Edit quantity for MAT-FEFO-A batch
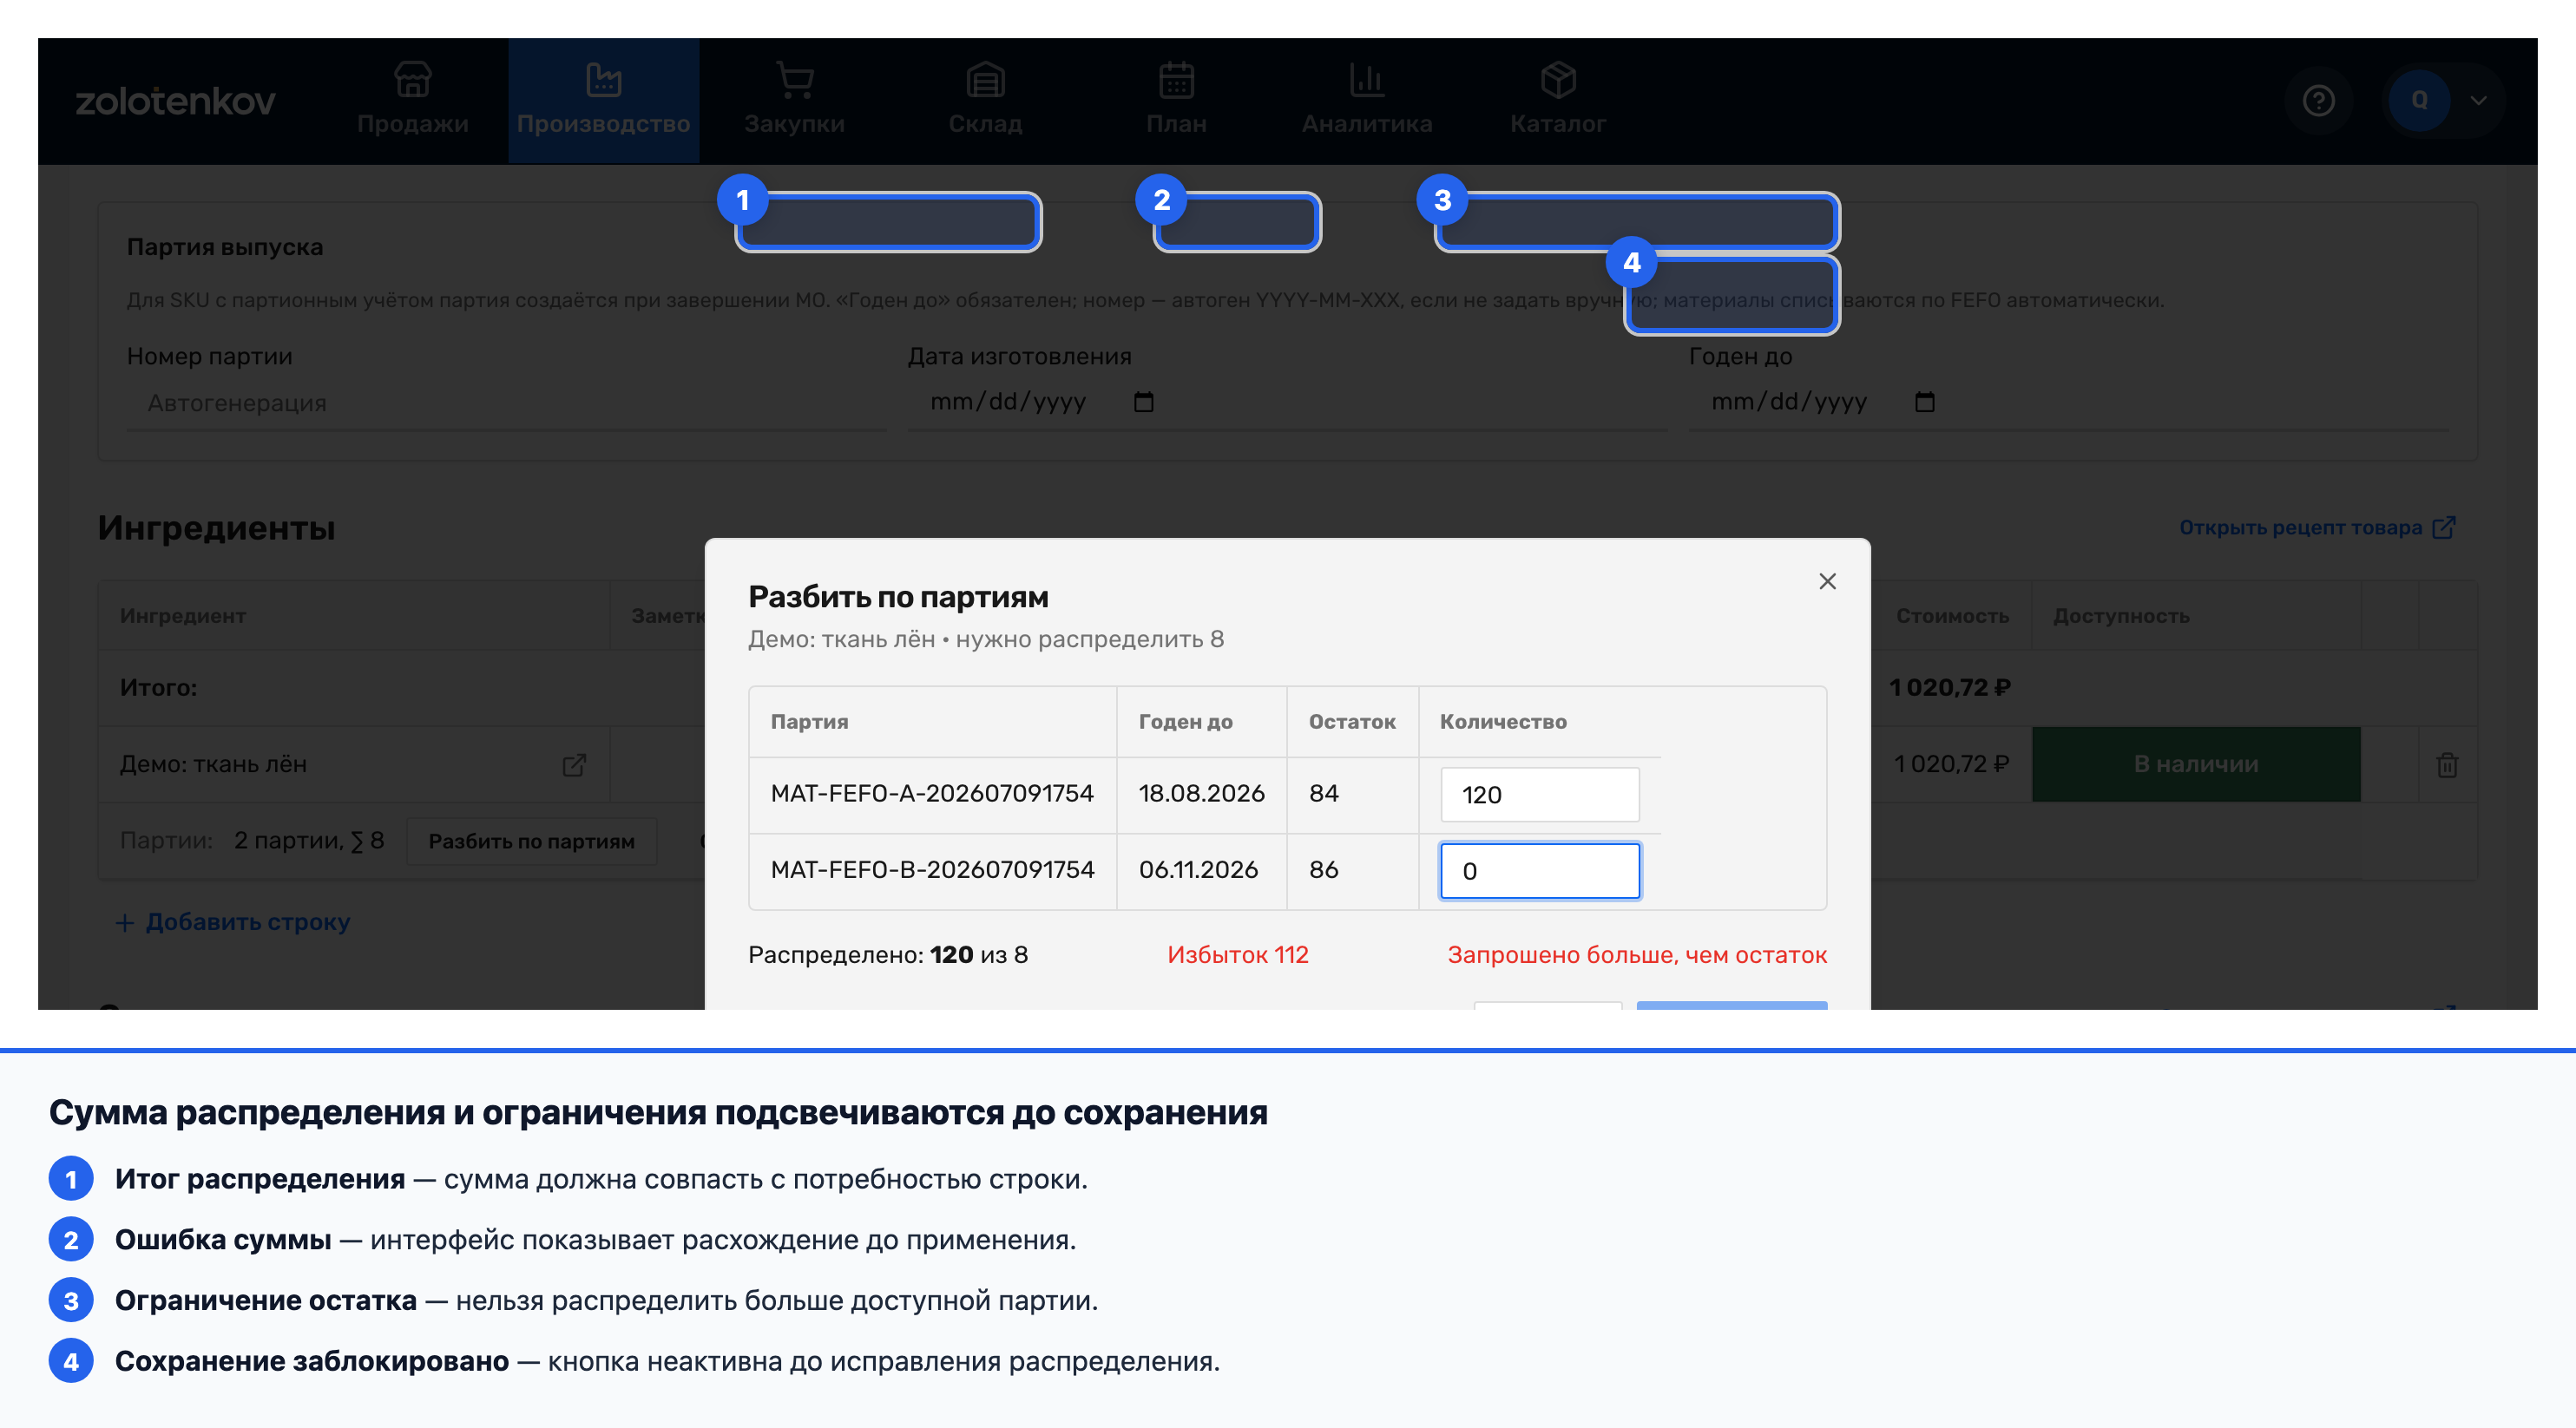The height and width of the screenshot is (1428, 2576). tap(1539, 795)
